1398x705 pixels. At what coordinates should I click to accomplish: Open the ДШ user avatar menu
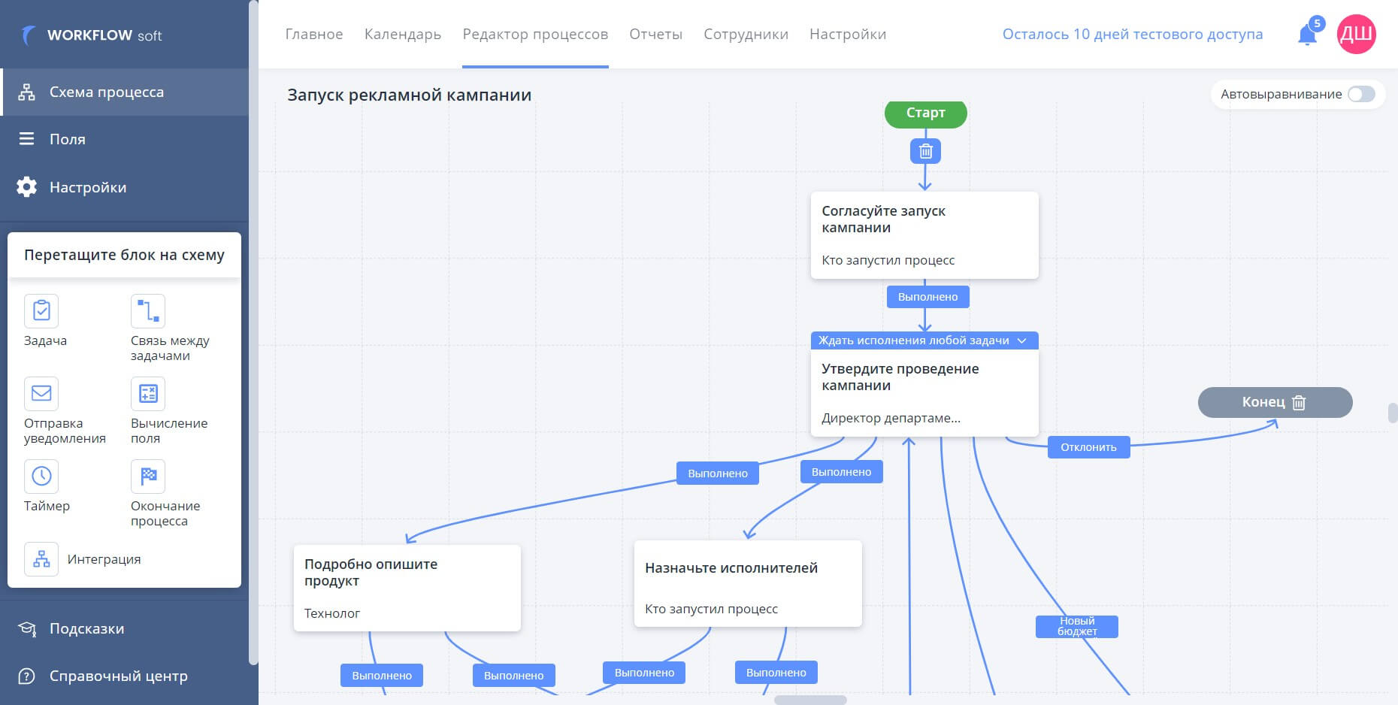coord(1357,34)
